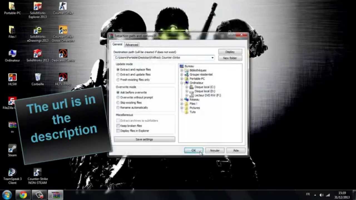Screen dimensions: 356x200
Task: Launch SolidWorks Explorer 2013 shortcut
Action: click(x=38, y=10)
